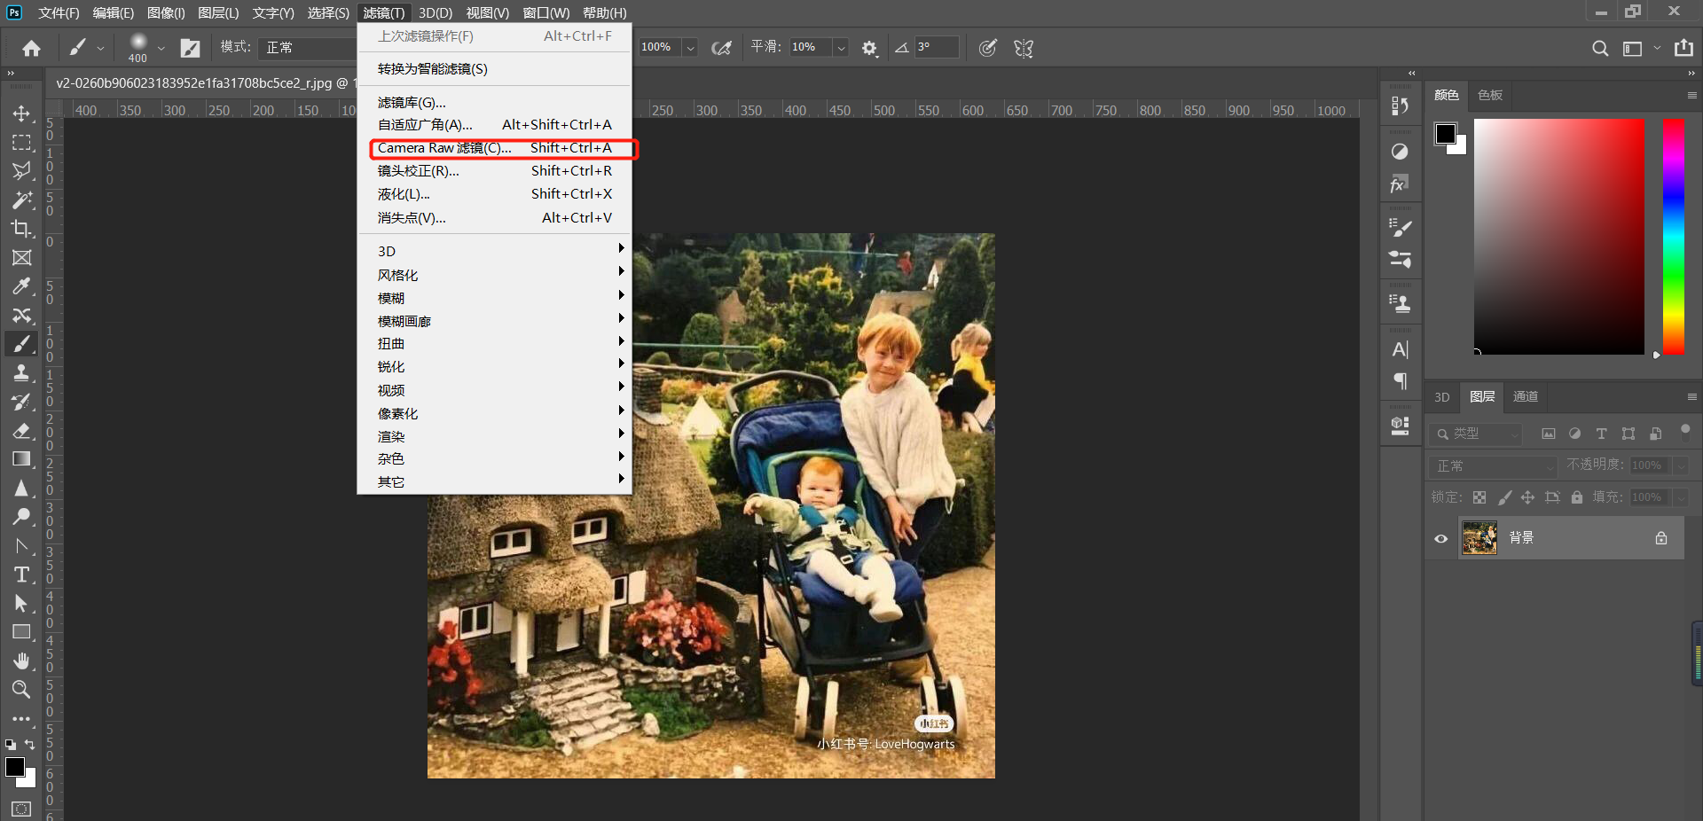Toggle lock transparent pixels
Image resolution: width=1703 pixels, height=821 pixels.
[1479, 497]
